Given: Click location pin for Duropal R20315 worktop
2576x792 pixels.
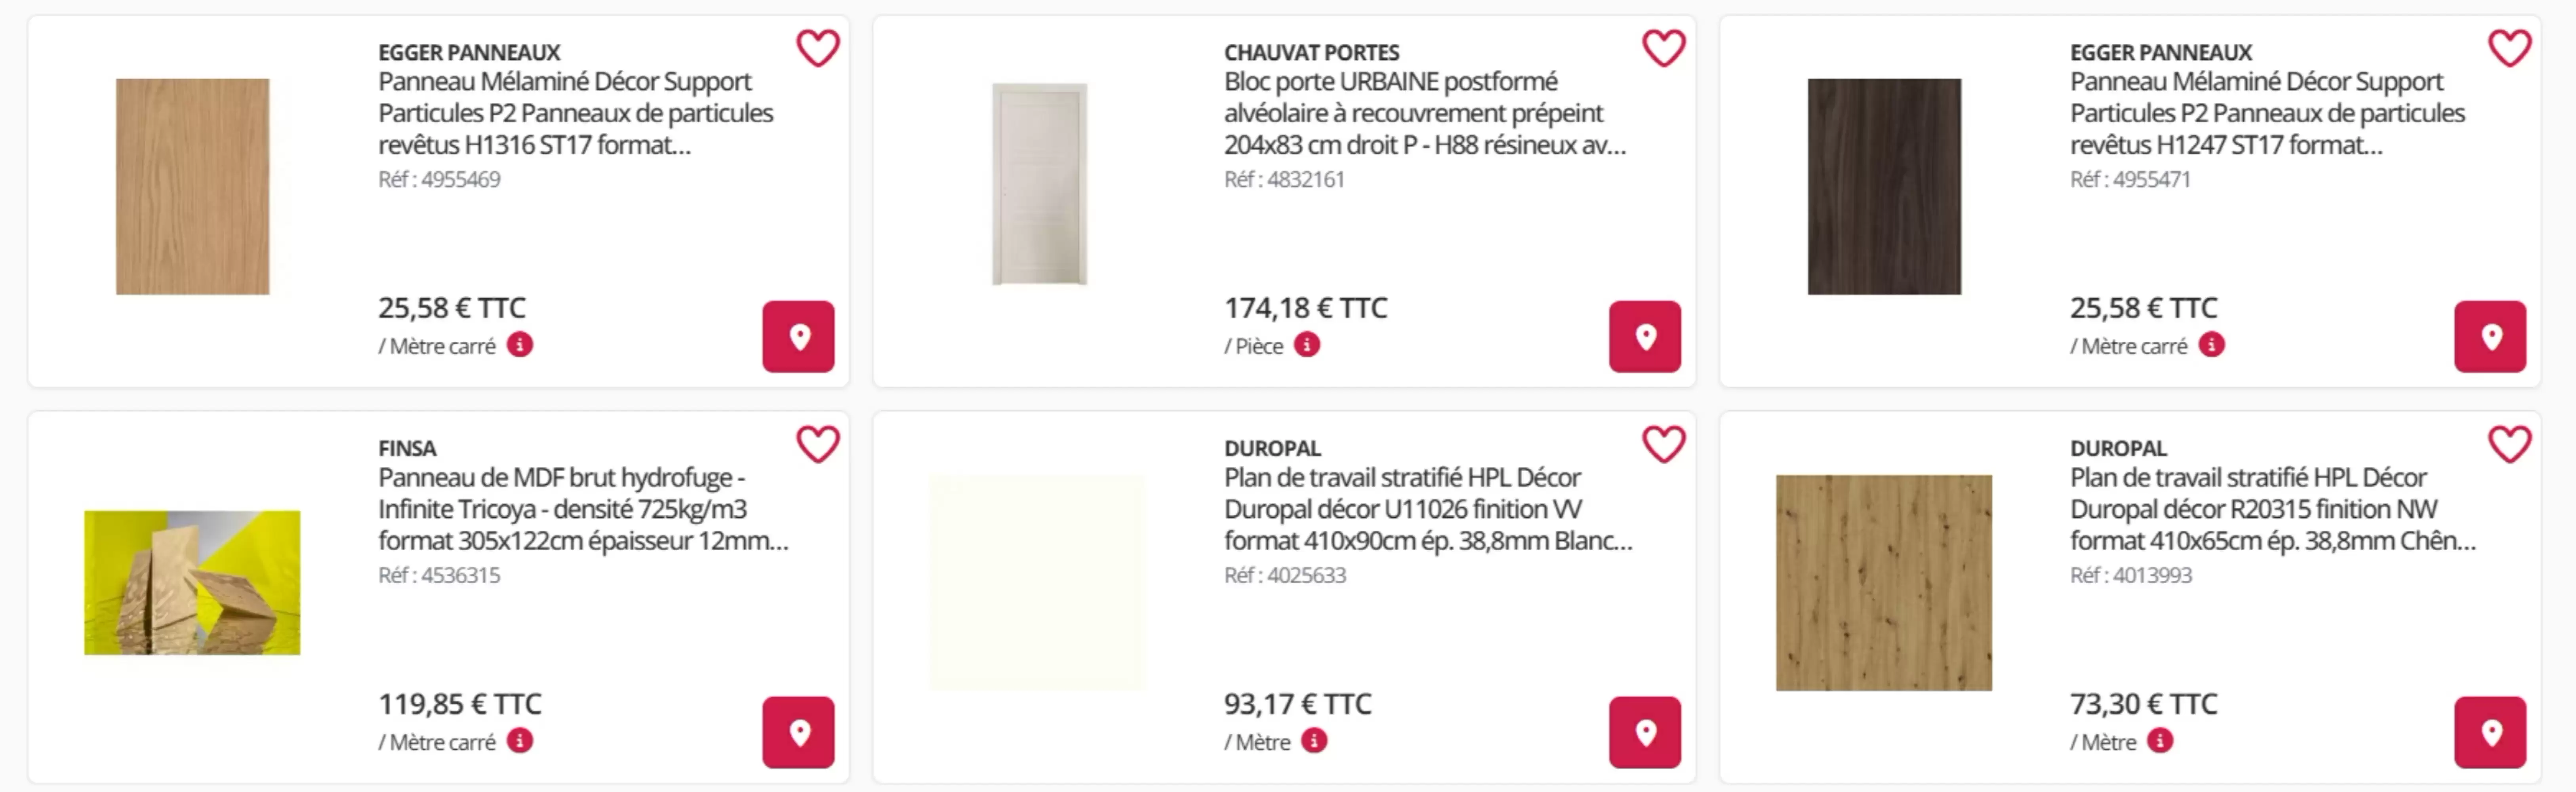Looking at the screenshot, I should click(x=2490, y=733).
